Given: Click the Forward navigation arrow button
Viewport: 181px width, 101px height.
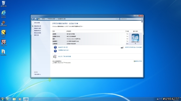Looking at the screenshot, I should point(35,19).
